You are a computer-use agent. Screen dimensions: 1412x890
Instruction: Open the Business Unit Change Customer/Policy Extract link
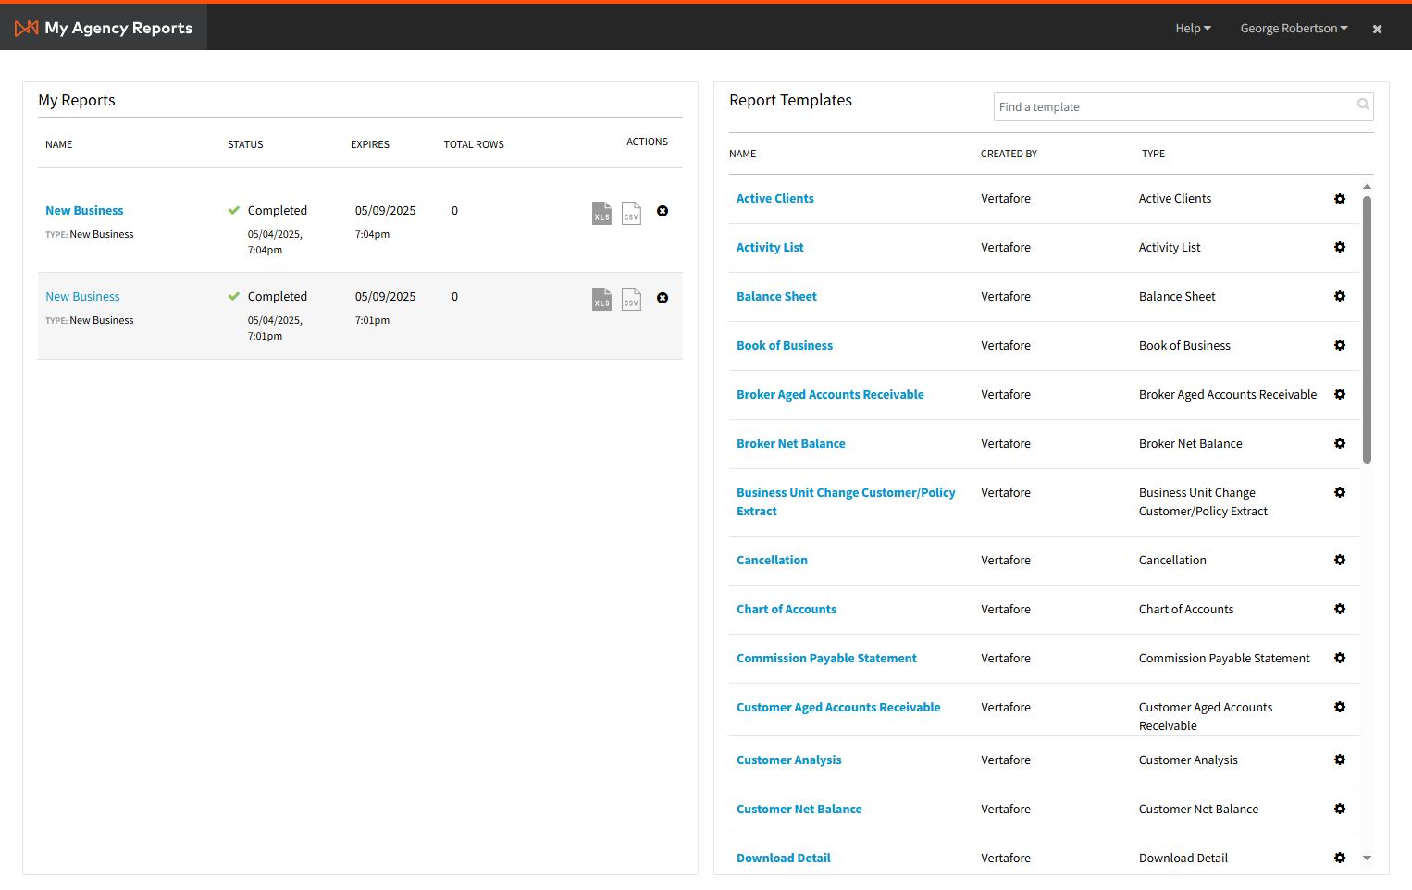(846, 502)
